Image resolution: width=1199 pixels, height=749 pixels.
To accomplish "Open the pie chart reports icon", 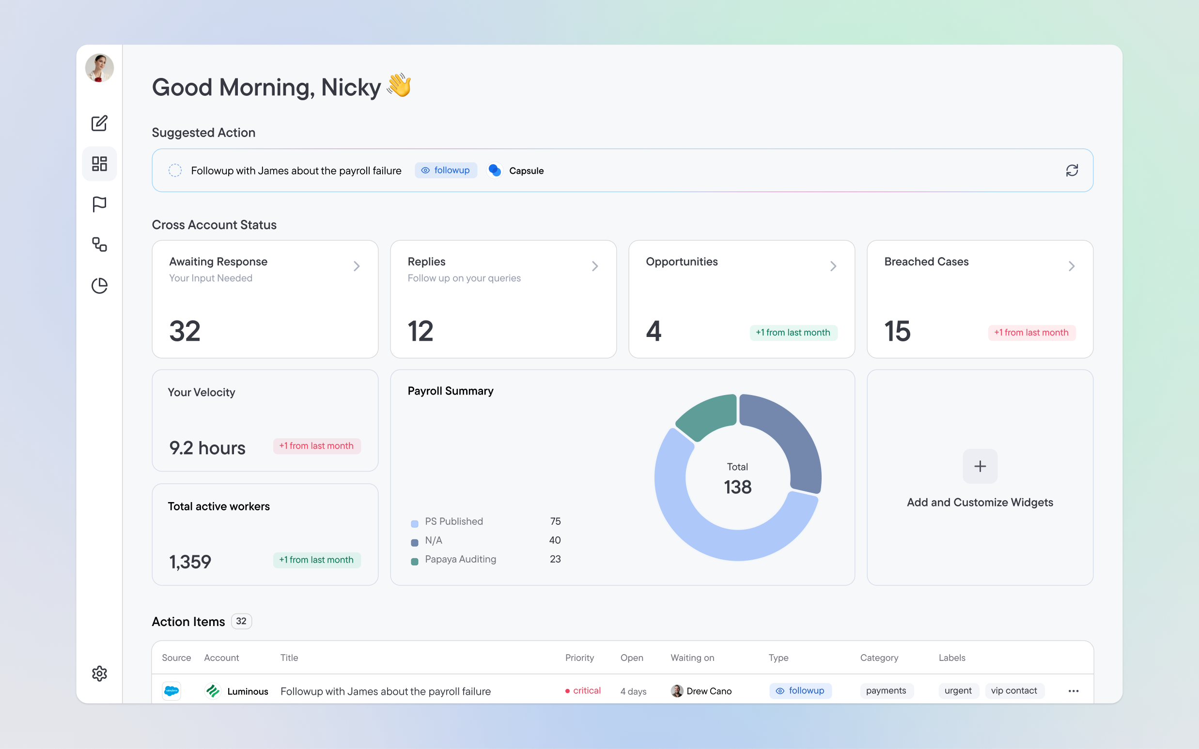I will point(99,285).
